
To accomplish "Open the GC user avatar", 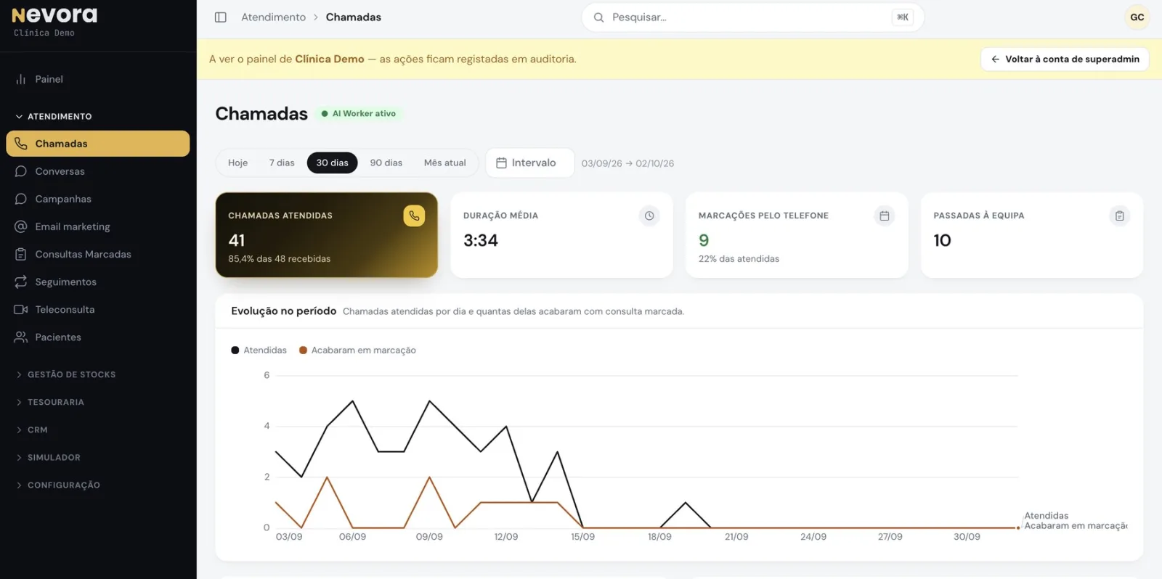I will point(1137,17).
